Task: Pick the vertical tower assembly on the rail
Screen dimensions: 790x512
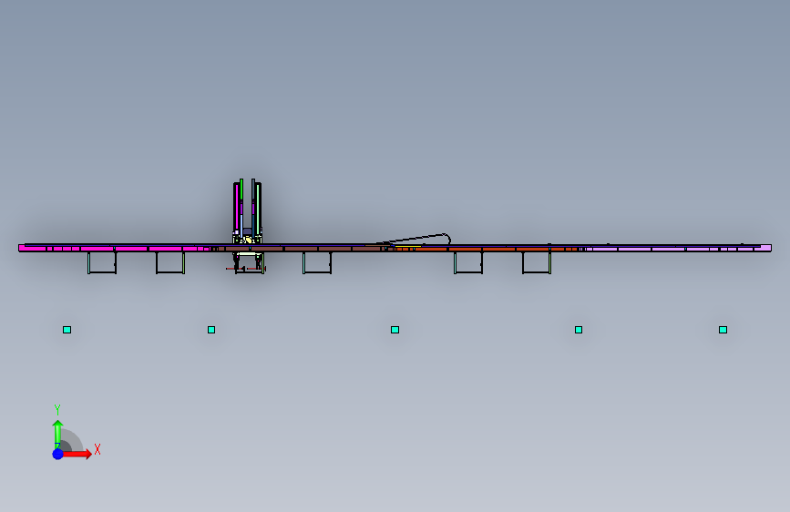Action: 247,211
